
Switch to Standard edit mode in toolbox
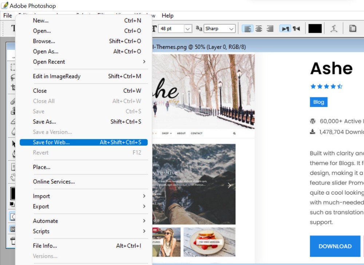12,217
